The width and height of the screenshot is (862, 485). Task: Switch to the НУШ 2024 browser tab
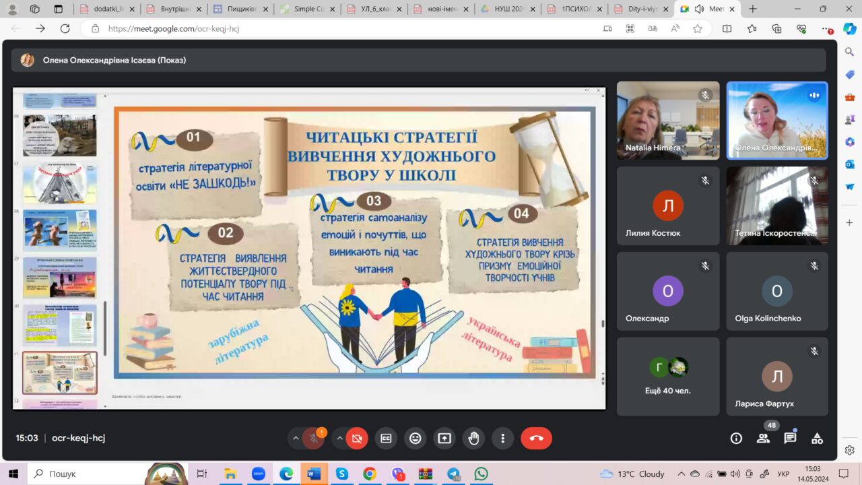click(x=507, y=9)
